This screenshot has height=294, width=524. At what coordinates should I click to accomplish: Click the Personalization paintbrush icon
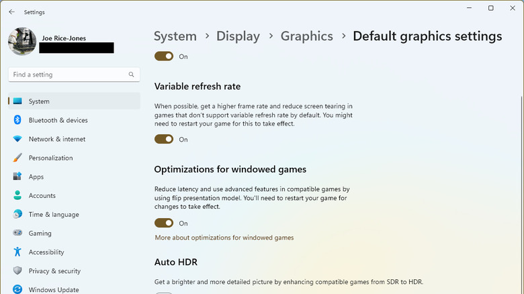pos(17,158)
